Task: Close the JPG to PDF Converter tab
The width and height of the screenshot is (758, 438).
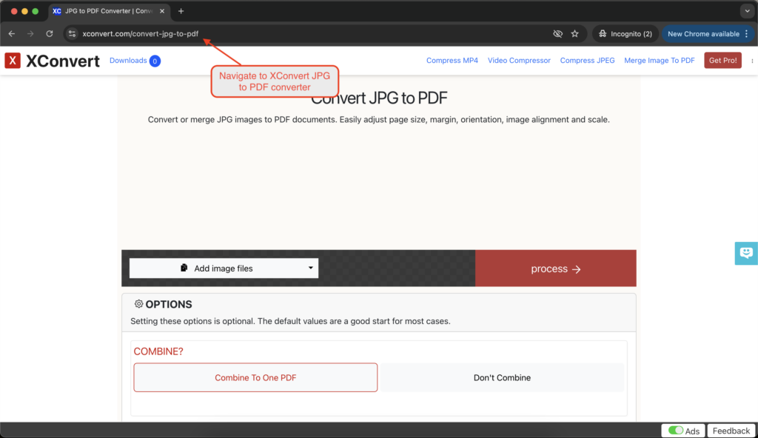Action: 162,11
